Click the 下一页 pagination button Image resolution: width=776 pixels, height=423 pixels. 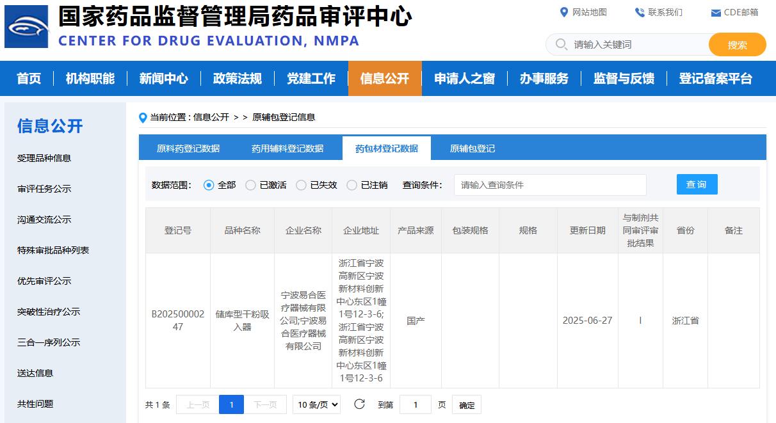265,404
